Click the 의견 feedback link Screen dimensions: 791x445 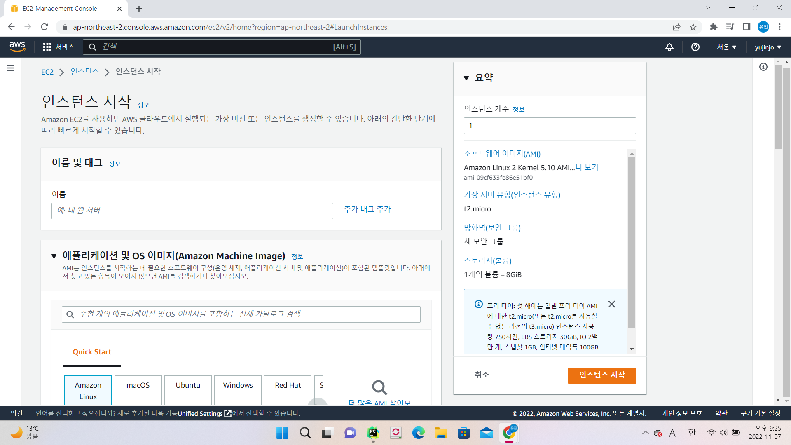pyautogui.click(x=16, y=413)
